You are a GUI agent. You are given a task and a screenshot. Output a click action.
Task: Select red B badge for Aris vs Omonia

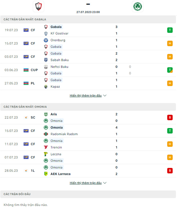tap(170, 117)
